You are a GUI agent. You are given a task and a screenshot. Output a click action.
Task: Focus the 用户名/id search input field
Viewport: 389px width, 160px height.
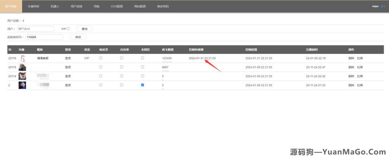35,29
